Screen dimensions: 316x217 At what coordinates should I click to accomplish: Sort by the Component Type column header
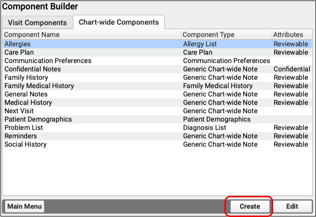[209, 35]
